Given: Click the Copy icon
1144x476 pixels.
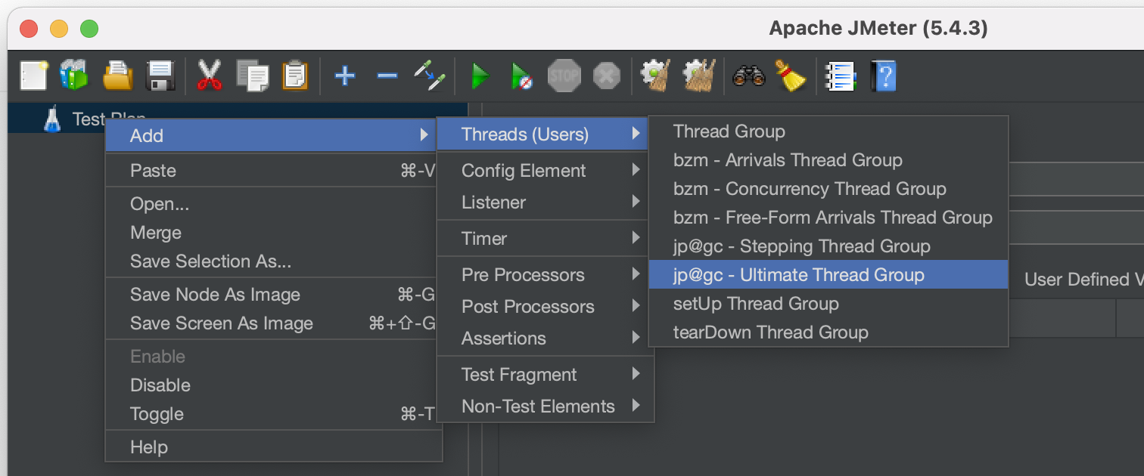Looking at the screenshot, I should (x=252, y=76).
